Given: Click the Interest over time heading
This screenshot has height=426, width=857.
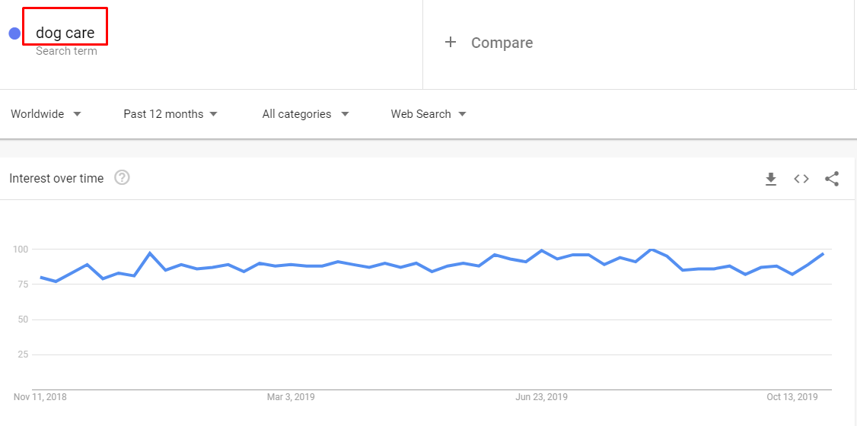Looking at the screenshot, I should coord(56,178).
